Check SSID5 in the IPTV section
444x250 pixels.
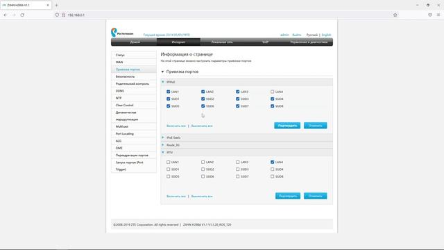[168, 176]
